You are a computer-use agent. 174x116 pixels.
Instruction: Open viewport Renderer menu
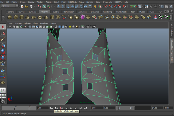point(44,23)
